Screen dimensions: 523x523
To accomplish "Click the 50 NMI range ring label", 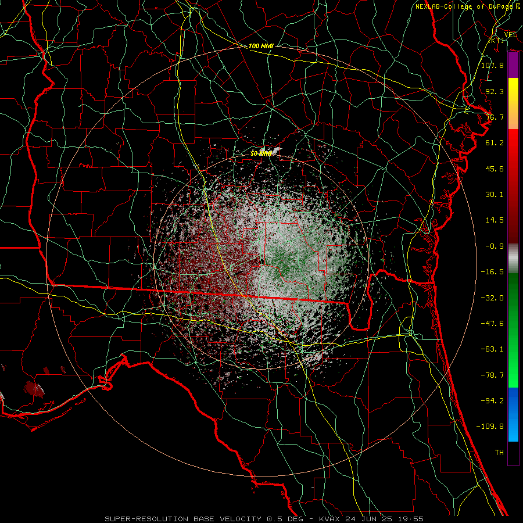I will point(261,153).
